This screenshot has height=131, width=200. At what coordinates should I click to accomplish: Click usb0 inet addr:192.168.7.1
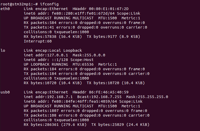point(48,97)
